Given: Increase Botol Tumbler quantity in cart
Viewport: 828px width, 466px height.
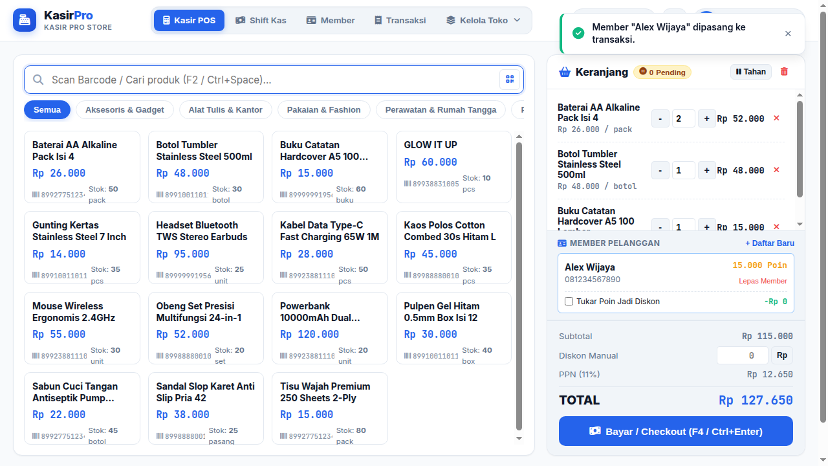Looking at the screenshot, I should (x=707, y=170).
